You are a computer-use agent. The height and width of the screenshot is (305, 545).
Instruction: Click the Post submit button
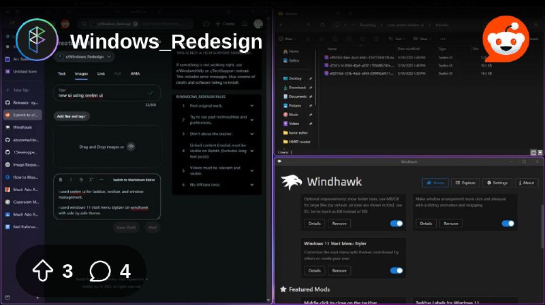pos(152,228)
